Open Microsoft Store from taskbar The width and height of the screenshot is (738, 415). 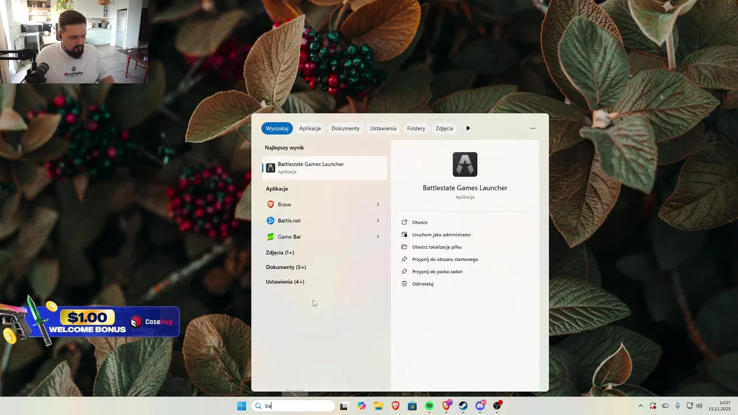coord(412,406)
